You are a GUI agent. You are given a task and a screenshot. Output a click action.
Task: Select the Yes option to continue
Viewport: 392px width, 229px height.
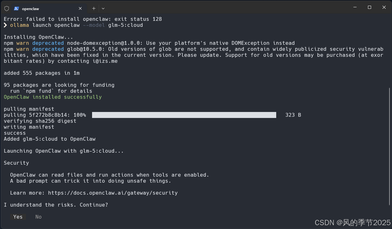tap(18, 217)
